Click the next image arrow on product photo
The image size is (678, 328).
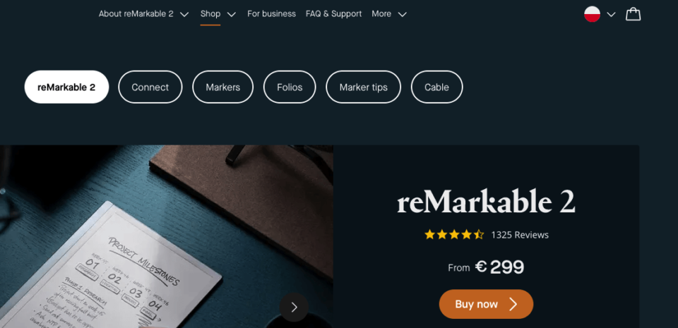[x=294, y=308]
